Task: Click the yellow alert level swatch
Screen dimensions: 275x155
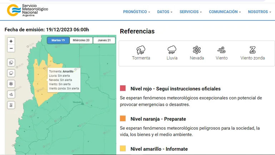Action: (x=123, y=148)
